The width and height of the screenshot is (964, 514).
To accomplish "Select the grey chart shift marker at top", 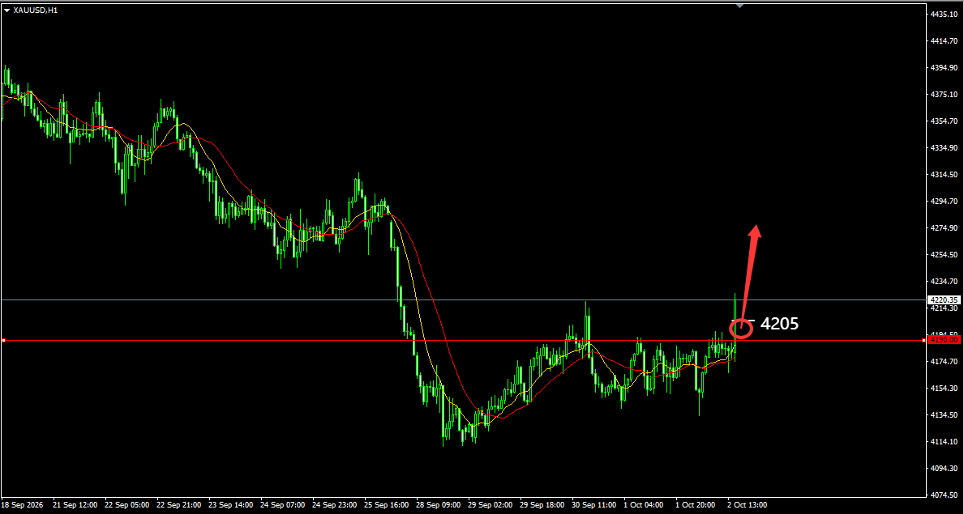I will coord(739,6).
